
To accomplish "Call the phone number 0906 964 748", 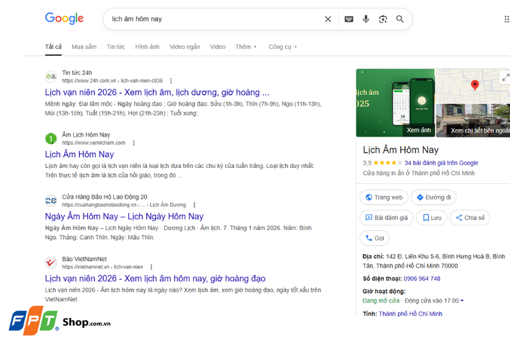I will coord(422,279).
